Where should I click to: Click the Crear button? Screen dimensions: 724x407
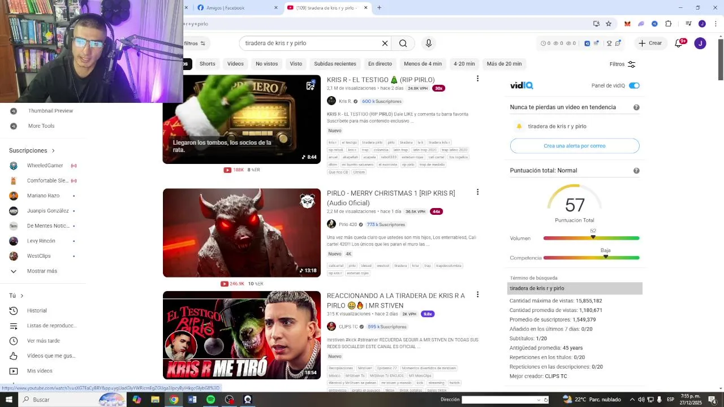tap(650, 43)
